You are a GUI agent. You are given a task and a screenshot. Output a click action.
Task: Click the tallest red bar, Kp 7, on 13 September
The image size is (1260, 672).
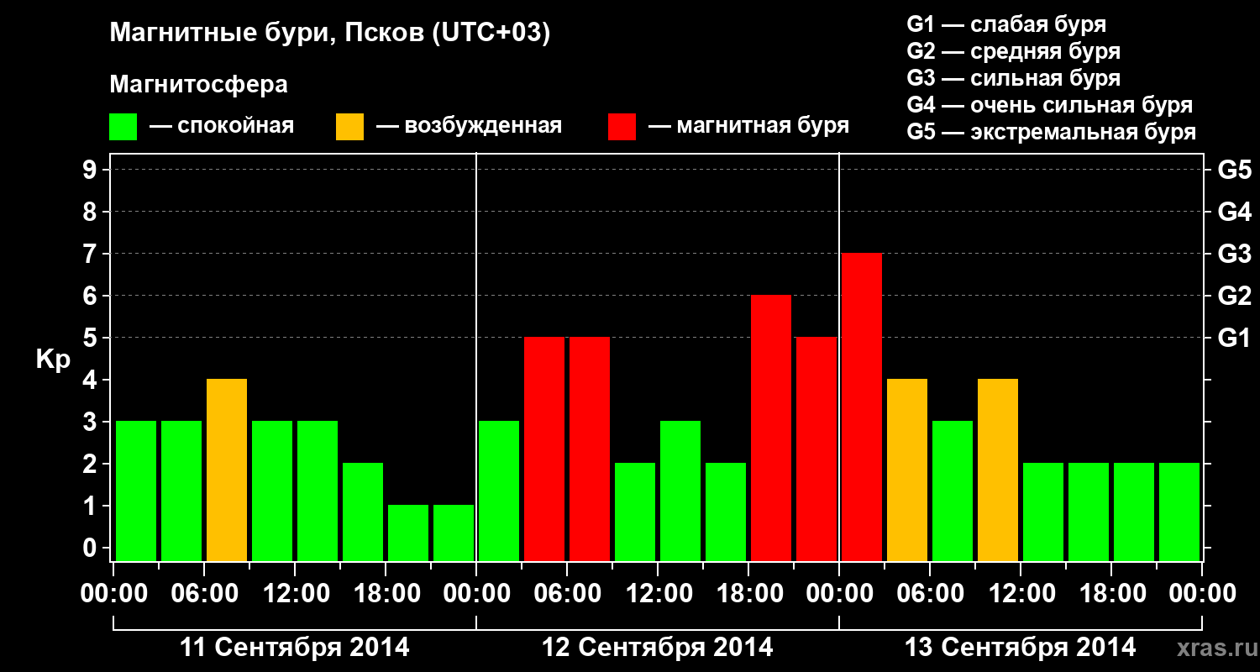click(862, 407)
